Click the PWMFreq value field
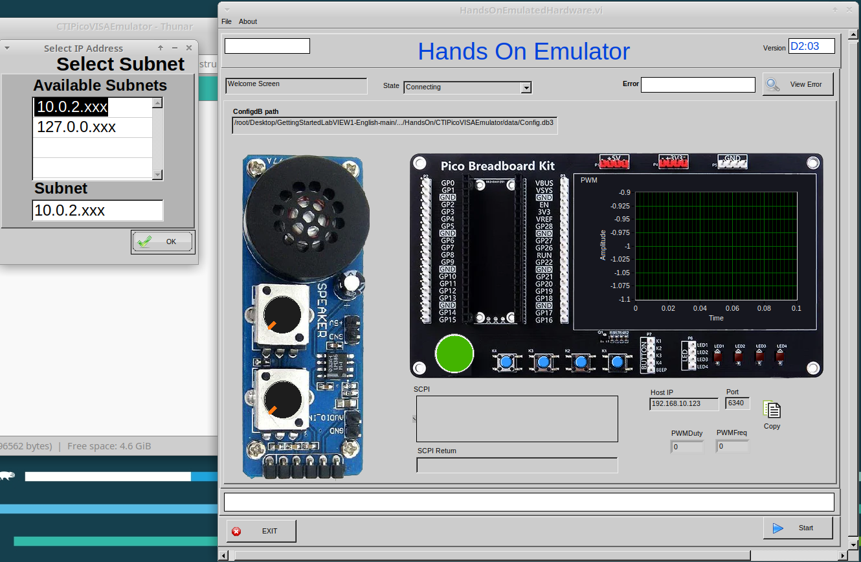 (732, 446)
